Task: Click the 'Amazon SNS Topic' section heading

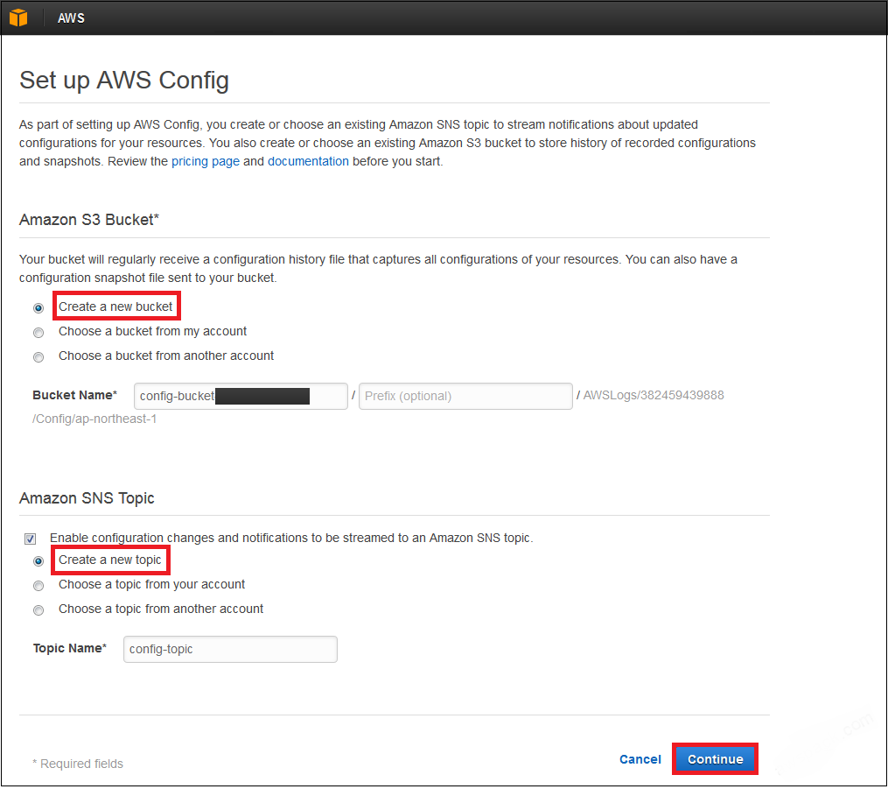Action: [x=87, y=498]
